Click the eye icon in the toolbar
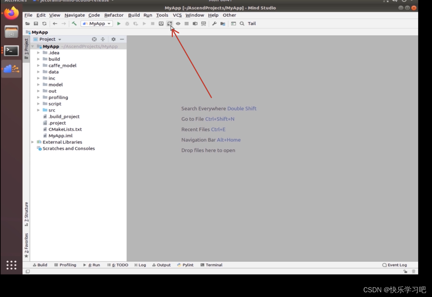This screenshot has height=297, width=432. tap(178, 24)
